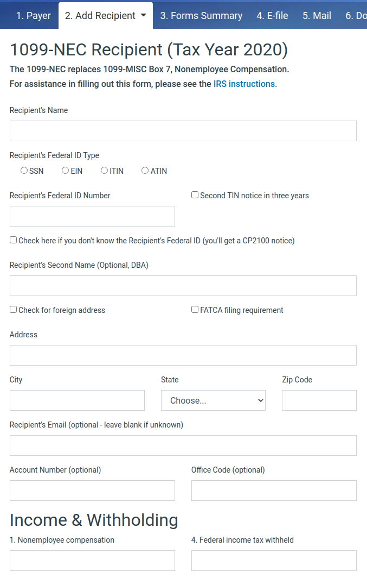Enable FATCA filing requirement
Viewport: 367px width, 578px height.
click(195, 310)
